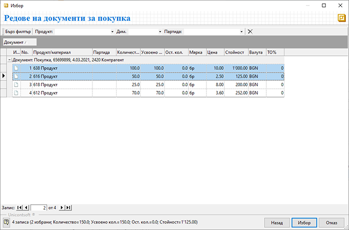Viewport: 349px width, 230px height.
Task: Click the help icon in status bar
Action: tap(5, 221)
